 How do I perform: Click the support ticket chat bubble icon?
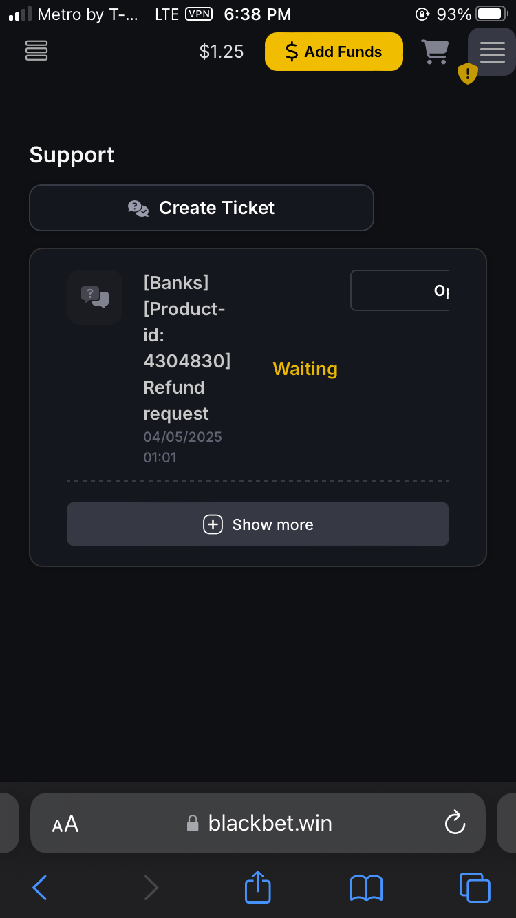[94, 297]
